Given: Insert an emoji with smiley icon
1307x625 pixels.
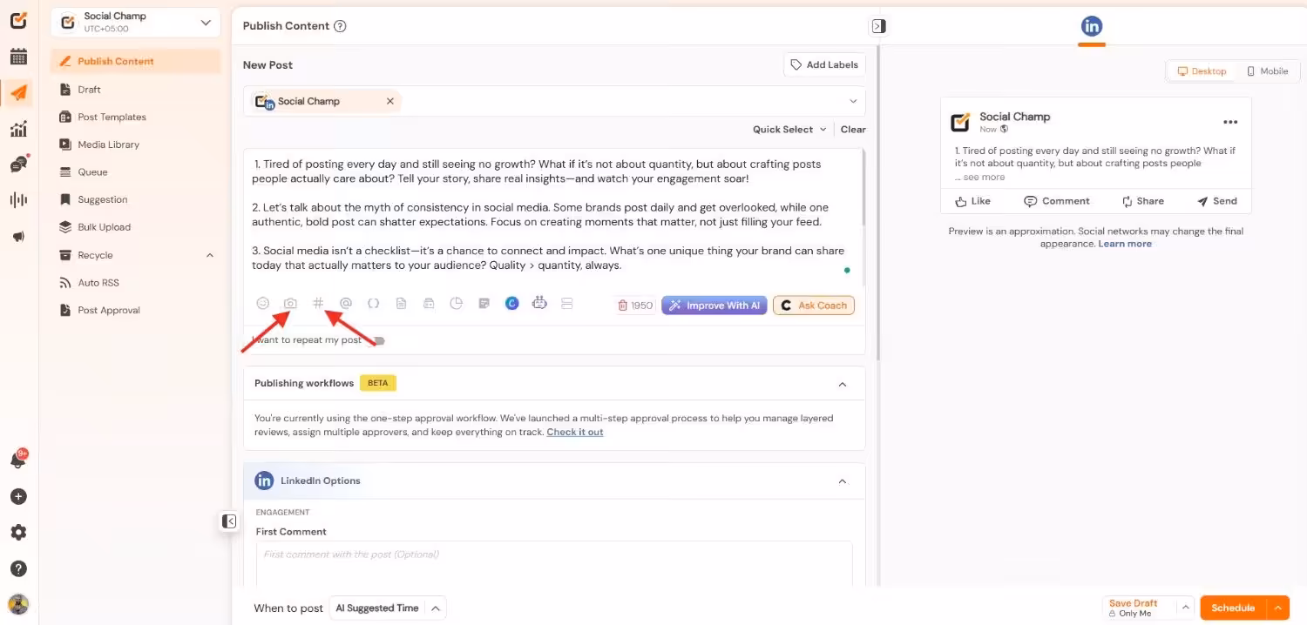Looking at the screenshot, I should [262, 303].
